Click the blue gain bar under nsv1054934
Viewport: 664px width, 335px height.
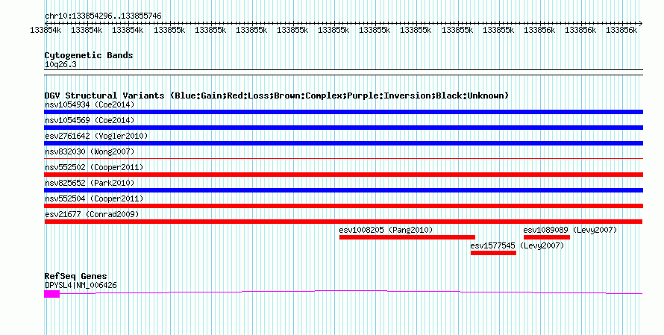(x=343, y=112)
